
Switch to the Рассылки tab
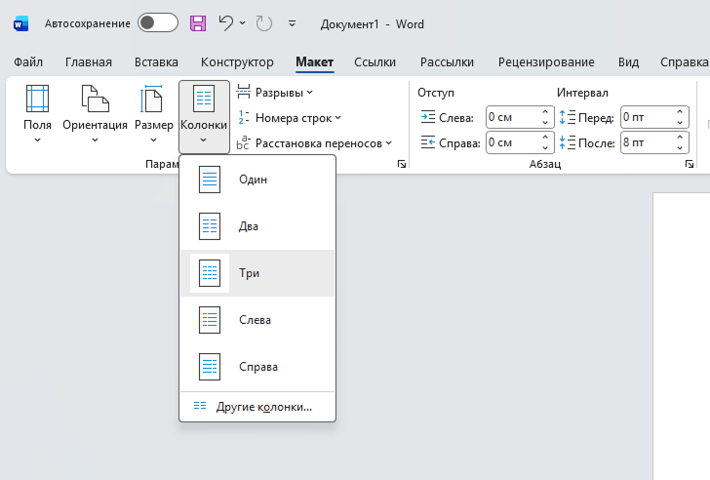point(447,62)
